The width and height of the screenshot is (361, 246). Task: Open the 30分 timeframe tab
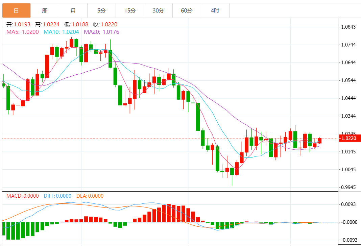coord(158,10)
